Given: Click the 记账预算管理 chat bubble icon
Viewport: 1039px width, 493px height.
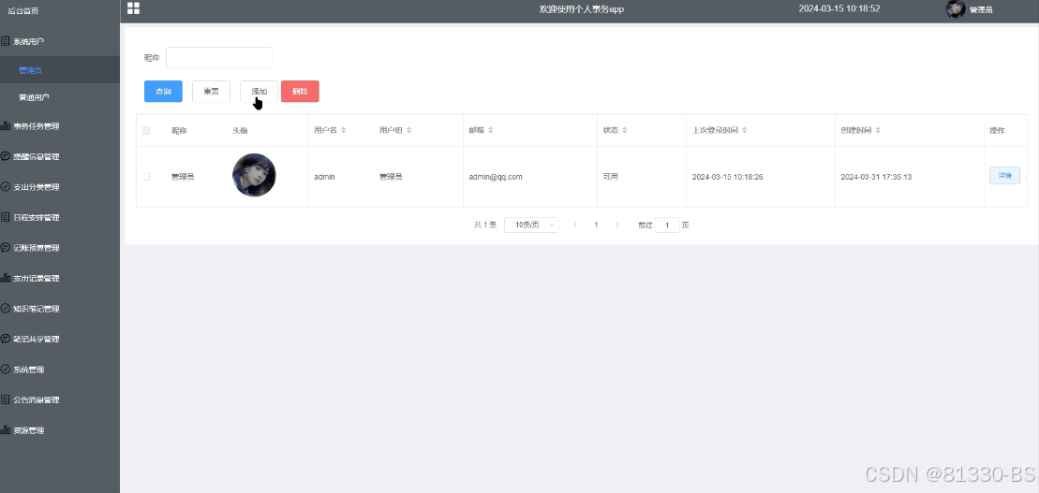Looking at the screenshot, I should click(6, 248).
